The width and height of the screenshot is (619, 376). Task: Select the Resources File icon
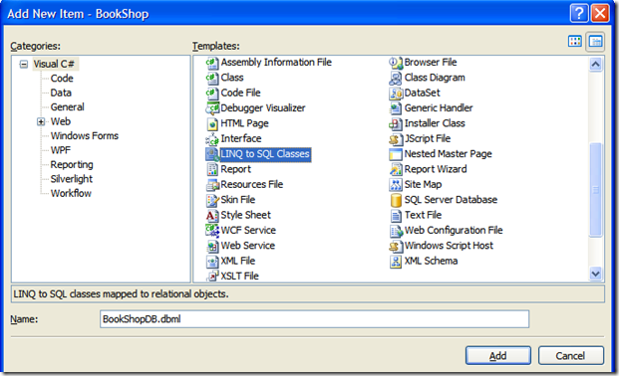coord(212,185)
